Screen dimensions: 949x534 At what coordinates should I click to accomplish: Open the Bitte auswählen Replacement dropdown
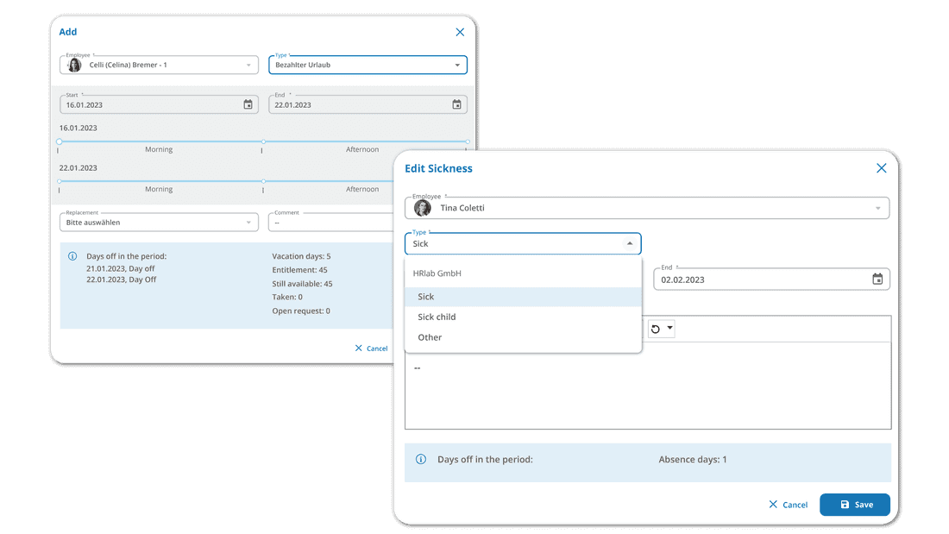[x=248, y=222]
